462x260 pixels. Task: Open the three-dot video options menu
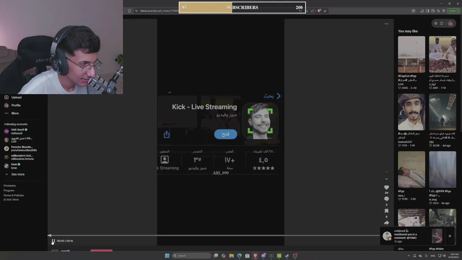387,24
